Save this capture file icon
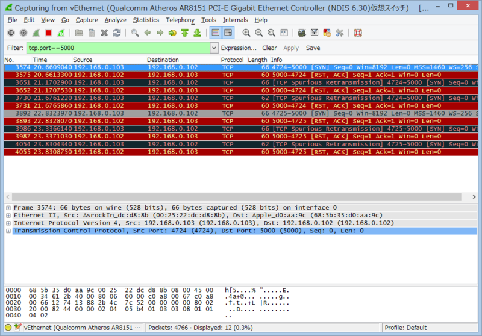482x336 pixels. click(x=92, y=33)
